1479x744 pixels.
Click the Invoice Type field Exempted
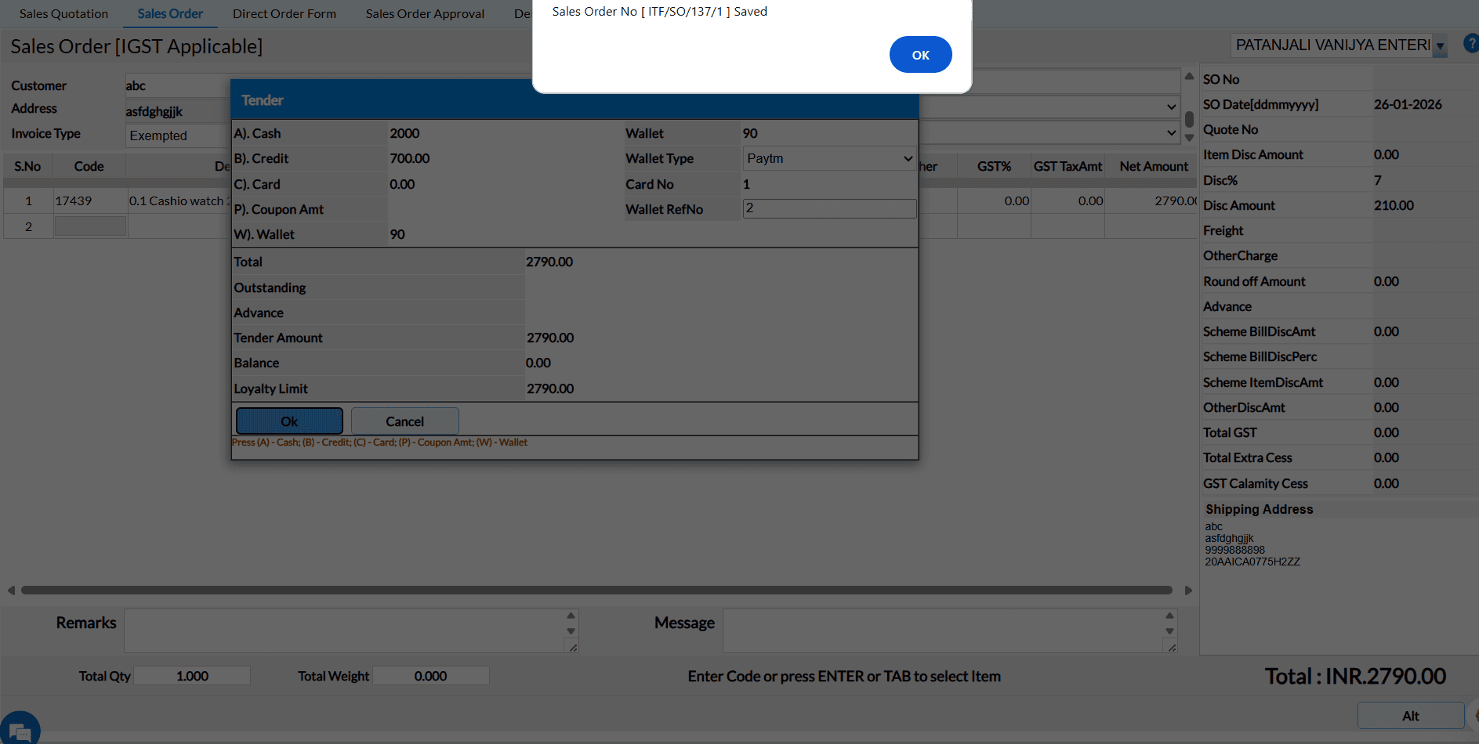pyautogui.click(x=176, y=135)
